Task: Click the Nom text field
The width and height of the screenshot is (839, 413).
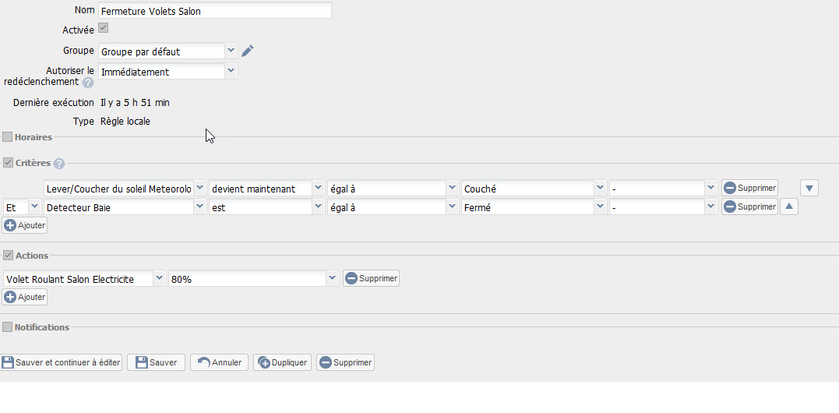Action: pos(215,11)
